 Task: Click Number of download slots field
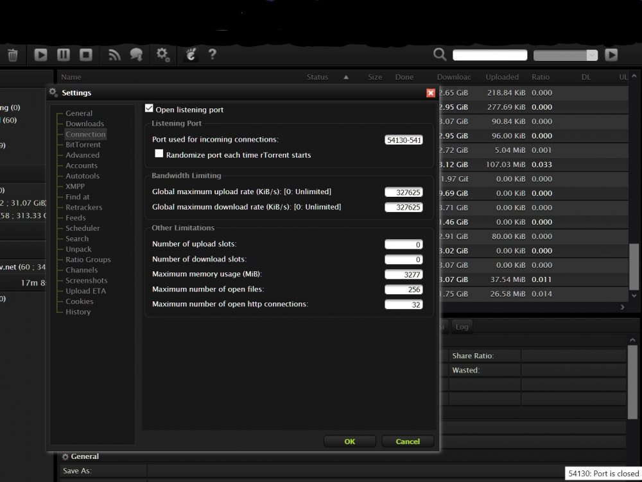pyautogui.click(x=404, y=260)
